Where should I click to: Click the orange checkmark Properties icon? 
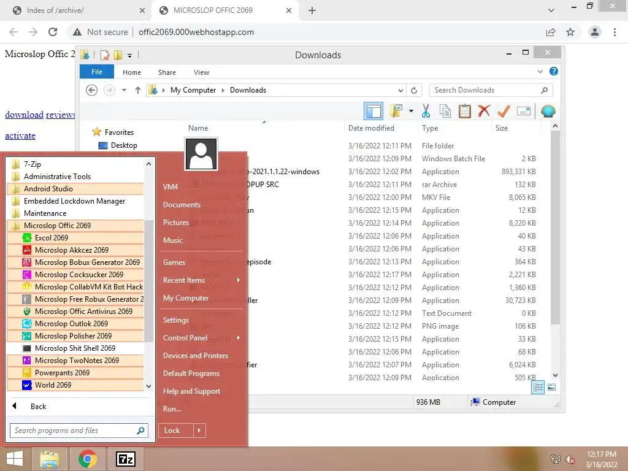[504, 111]
